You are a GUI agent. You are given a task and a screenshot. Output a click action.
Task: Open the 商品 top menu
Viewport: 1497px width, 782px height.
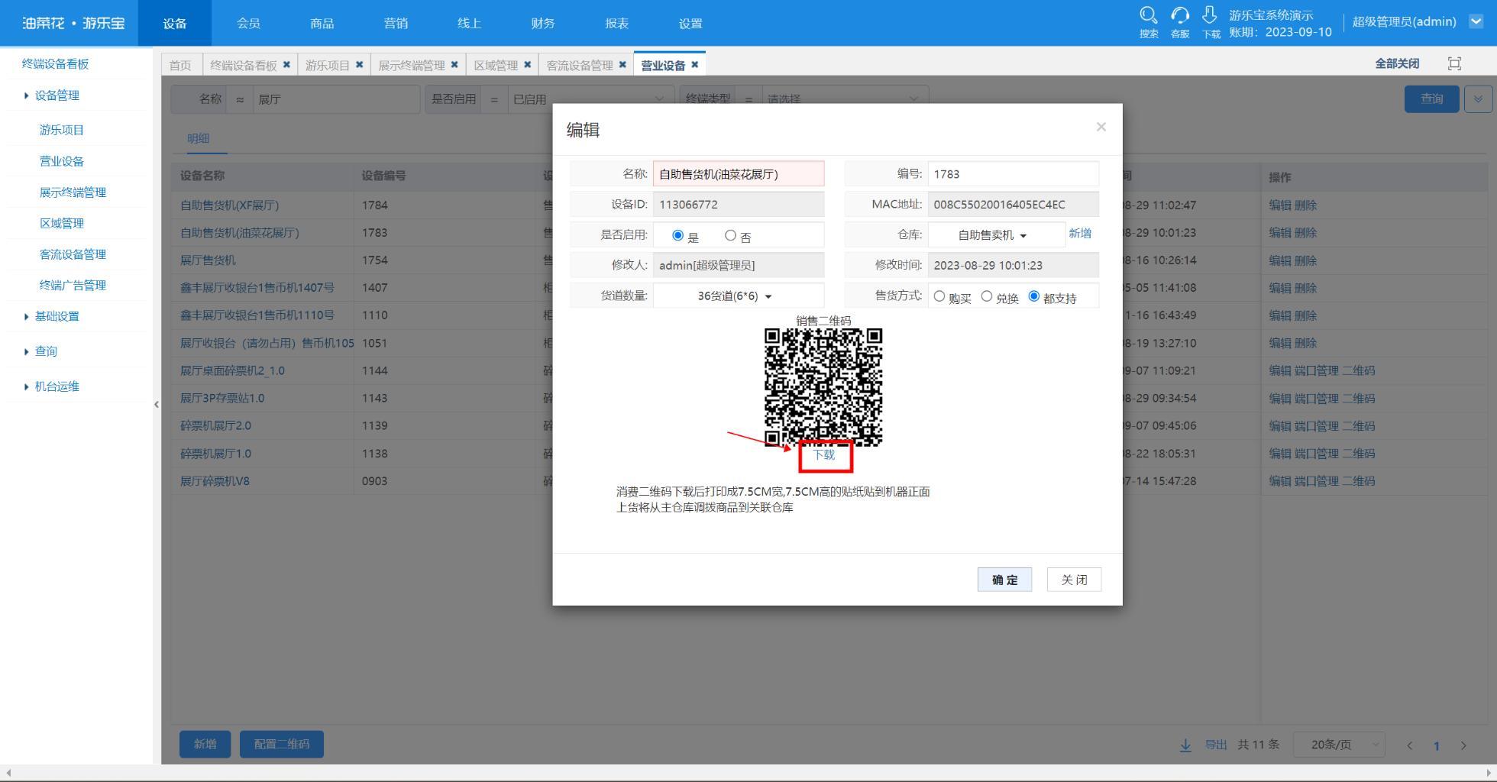[322, 23]
